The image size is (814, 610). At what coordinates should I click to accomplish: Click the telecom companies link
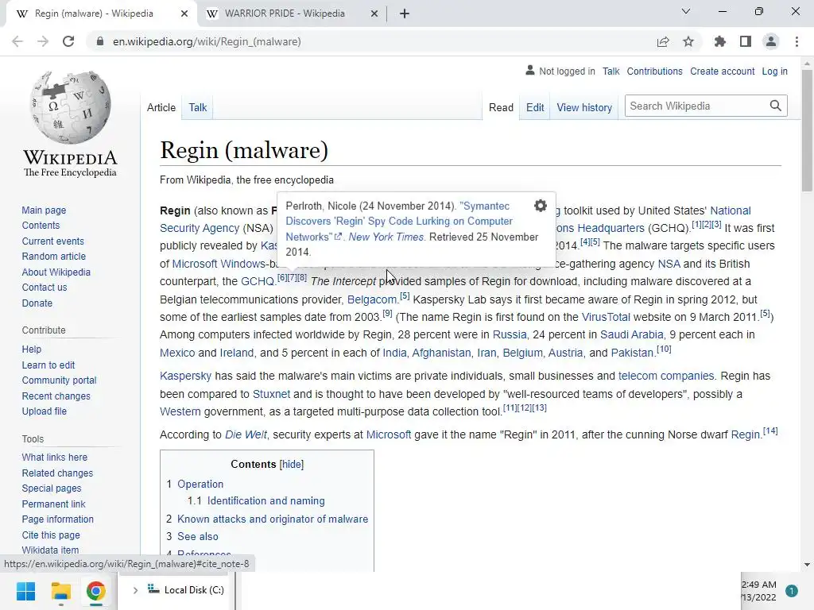pyautogui.click(x=666, y=376)
